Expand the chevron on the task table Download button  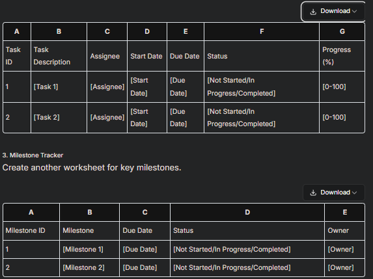click(354, 12)
